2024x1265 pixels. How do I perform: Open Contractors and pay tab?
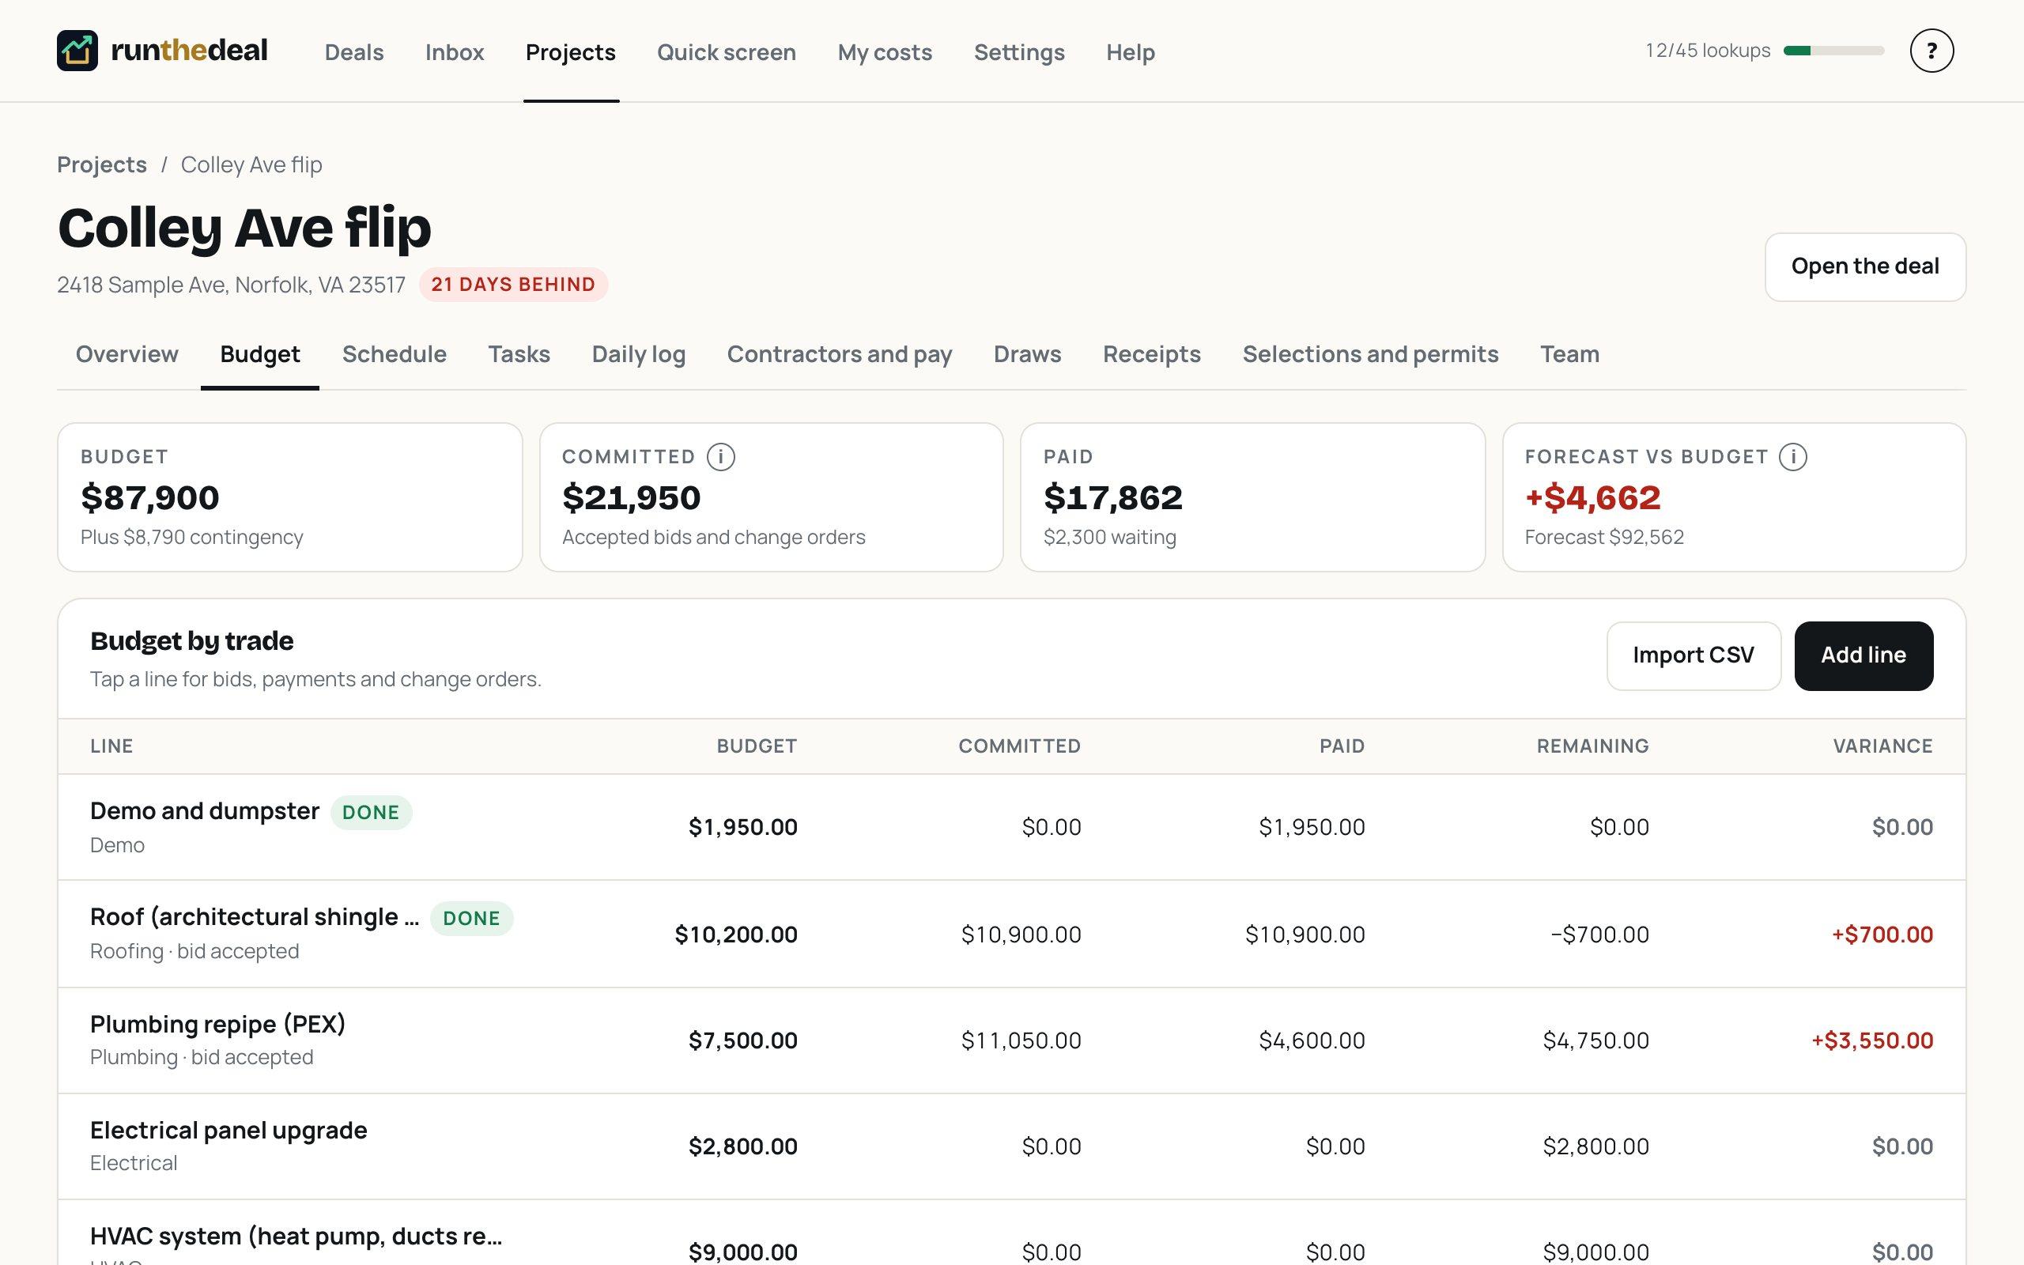point(839,355)
